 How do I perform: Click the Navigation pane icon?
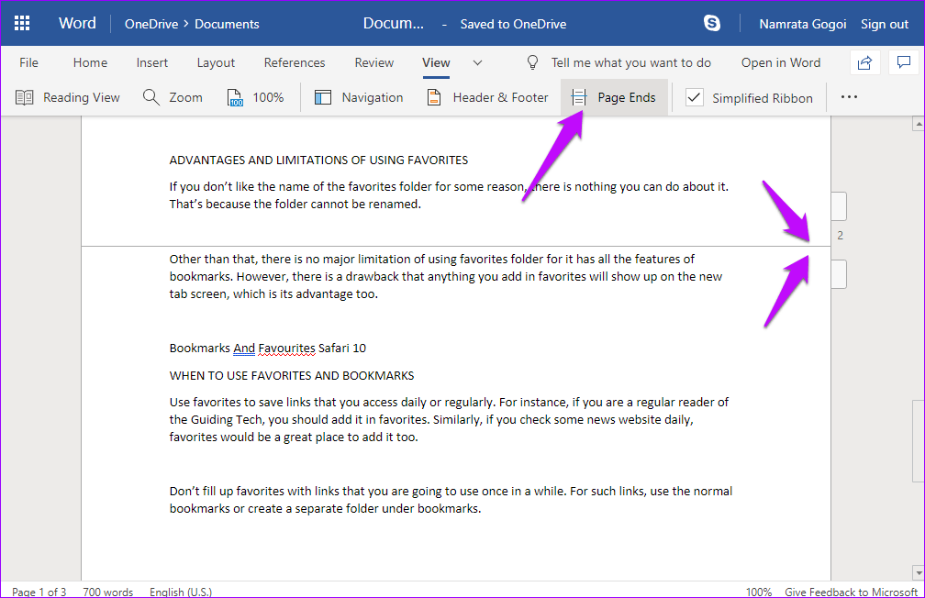(323, 97)
